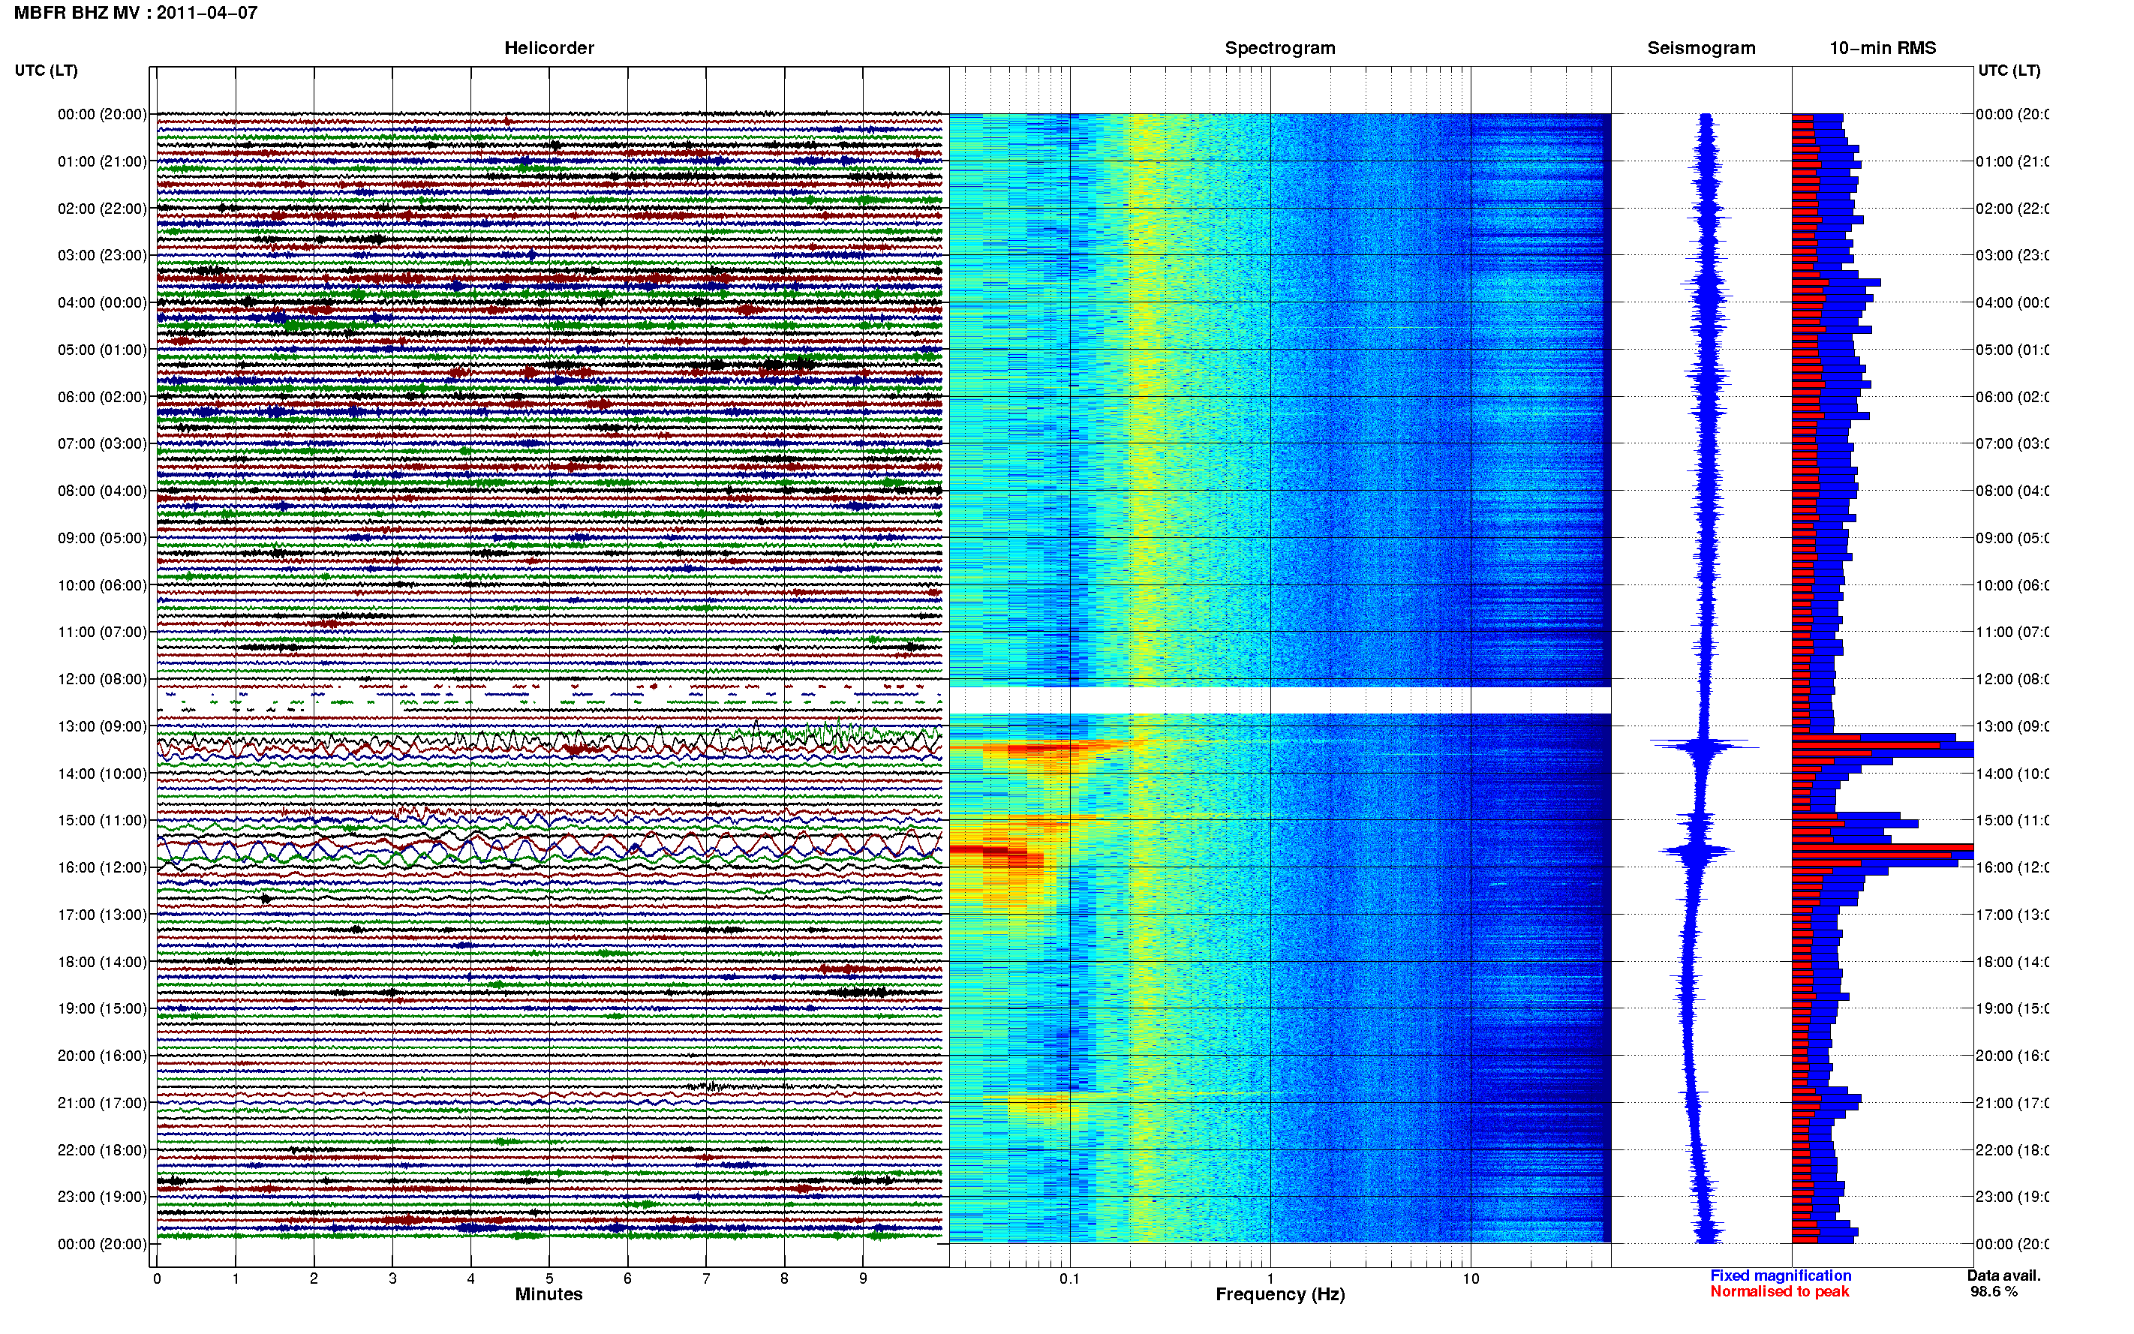Click the "9" tick on Minutes axis

click(863, 1278)
